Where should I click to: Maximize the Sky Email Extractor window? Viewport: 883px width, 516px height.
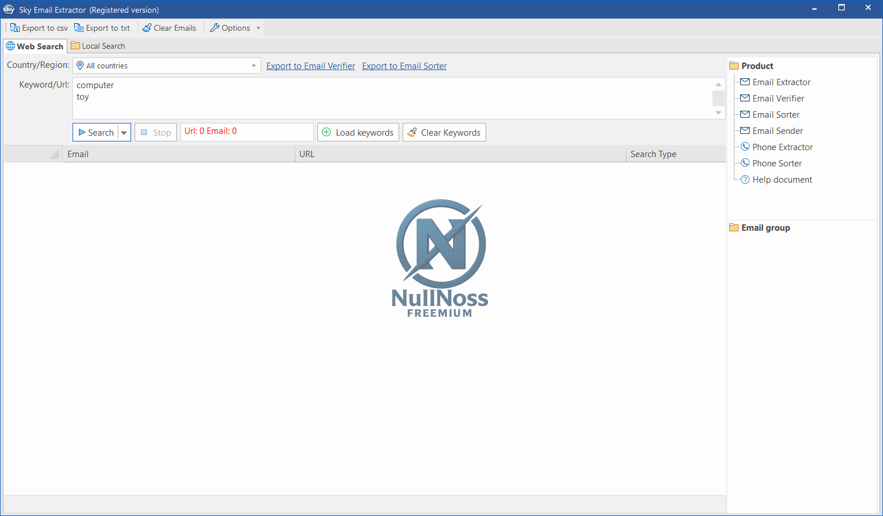(x=841, y=8)
